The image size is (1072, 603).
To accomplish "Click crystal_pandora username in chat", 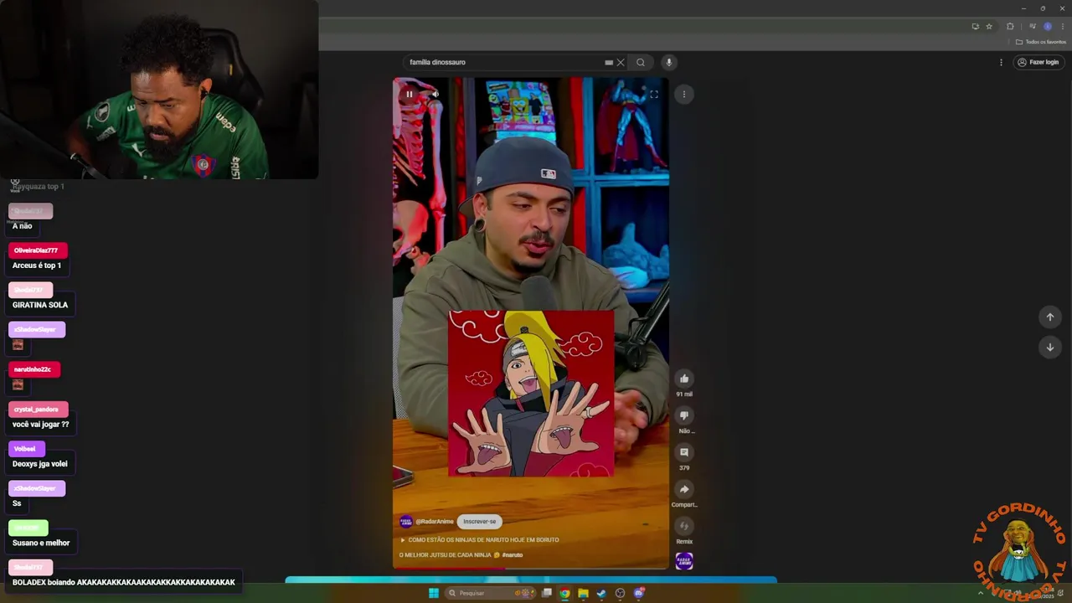I will 37,410.
